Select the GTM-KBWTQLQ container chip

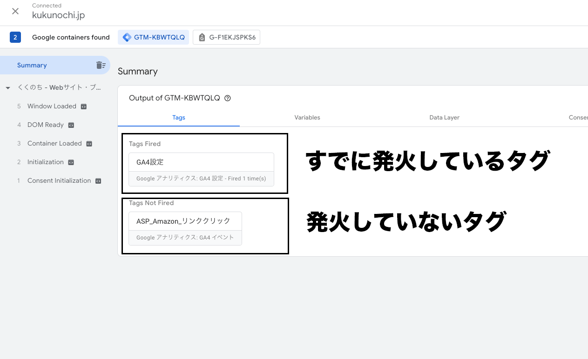pyautogui.click(x=153, y=38)
